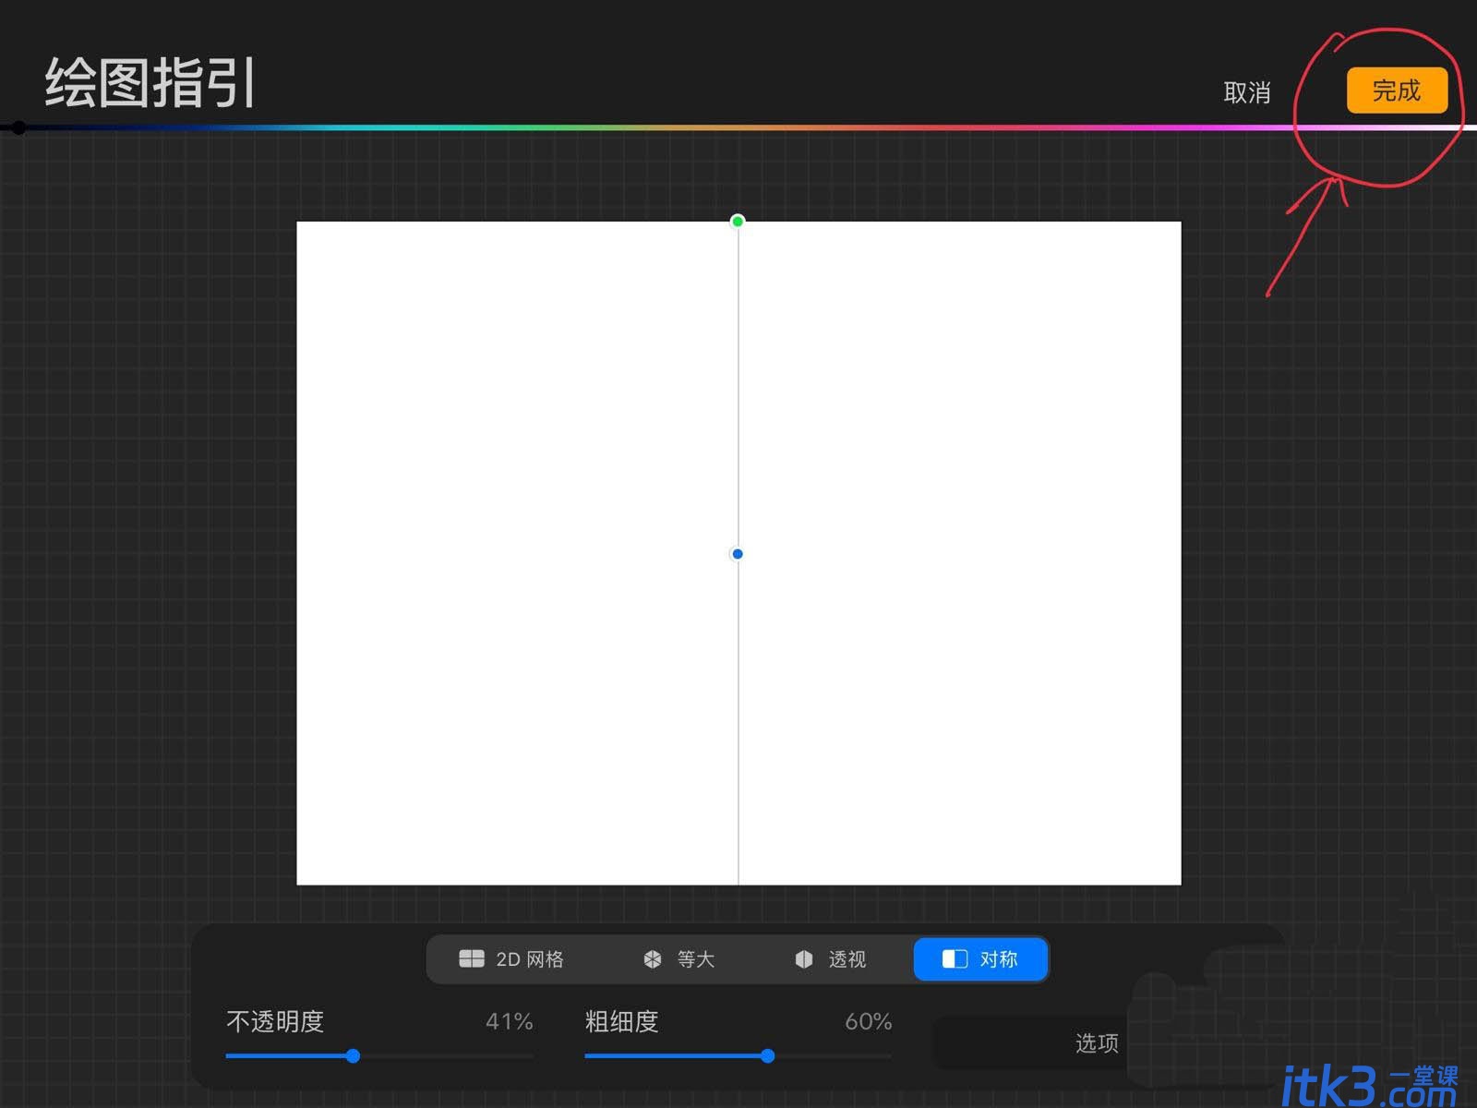
Task: Click the blue center position node
Action: point(738,554)
